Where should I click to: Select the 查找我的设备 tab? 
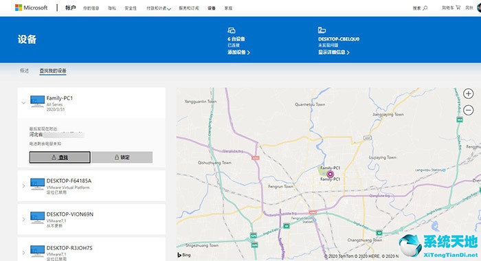pyautogui.click(x=53, y=71)
